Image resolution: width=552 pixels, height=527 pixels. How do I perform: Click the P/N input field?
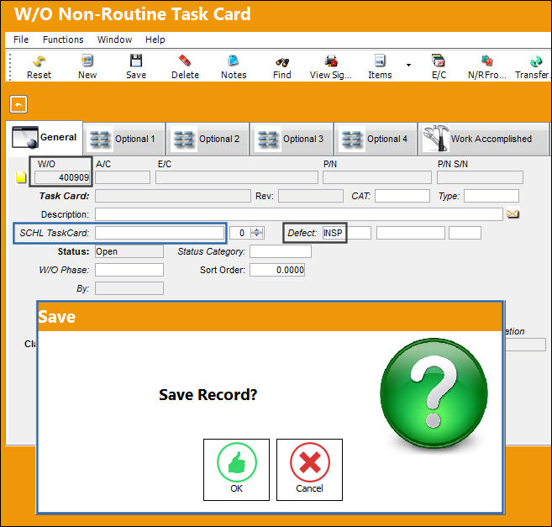click(x=377, y=177)
